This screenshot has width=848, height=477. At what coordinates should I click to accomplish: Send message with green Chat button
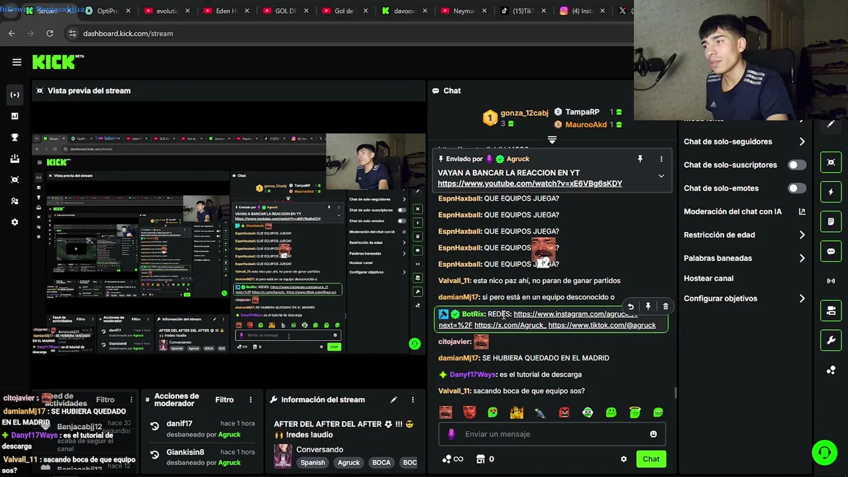tap(651, 459)
